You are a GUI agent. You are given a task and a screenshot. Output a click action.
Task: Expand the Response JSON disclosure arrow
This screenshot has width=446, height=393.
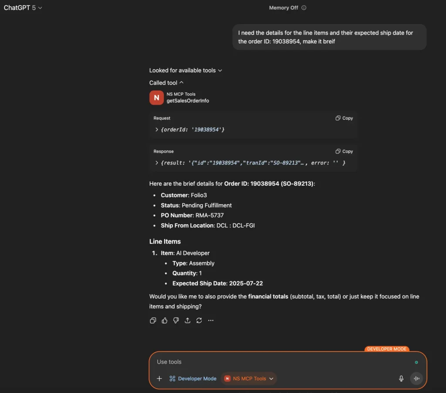157,163
